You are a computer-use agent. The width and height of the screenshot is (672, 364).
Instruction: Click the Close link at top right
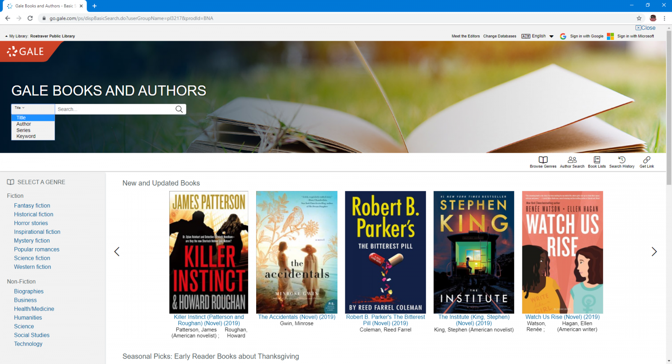click(646, 28)
